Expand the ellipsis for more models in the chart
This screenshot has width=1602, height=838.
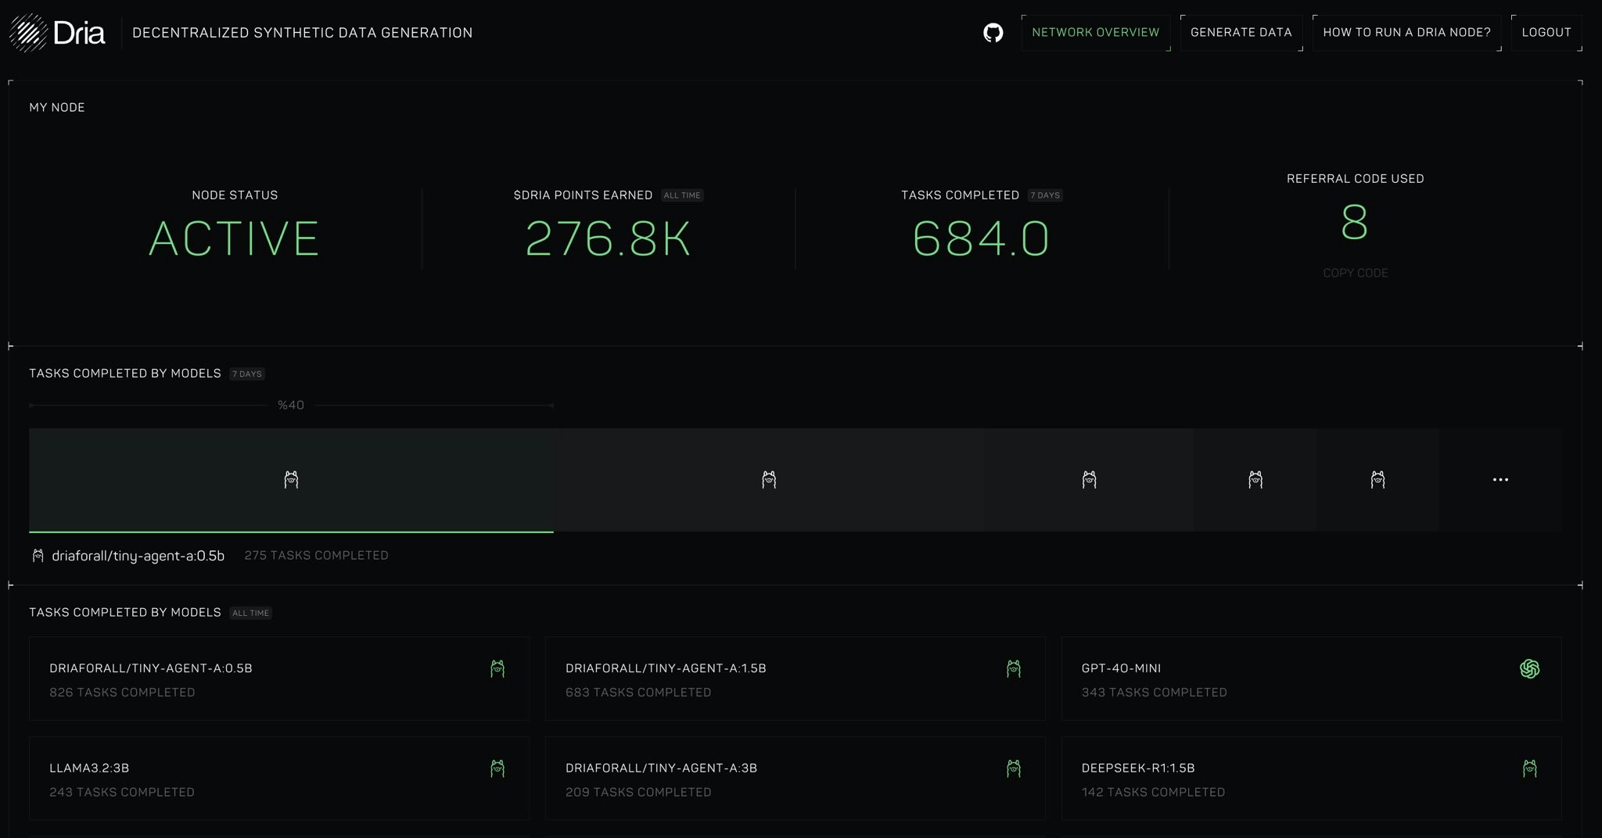point(1500,479)
